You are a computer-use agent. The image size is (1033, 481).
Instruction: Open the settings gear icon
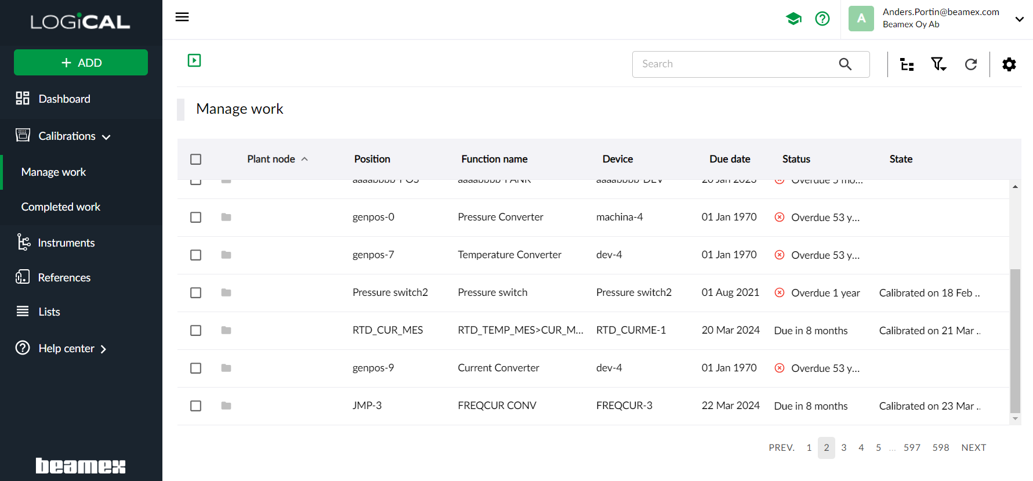point(1009,64)
